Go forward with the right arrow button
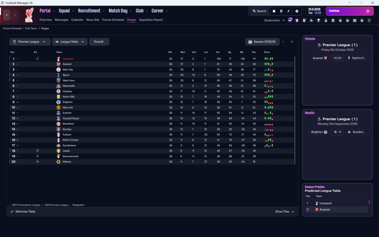379x237 pixels. click(15, 15)
